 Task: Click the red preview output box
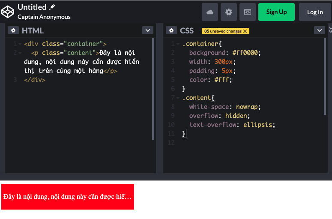68,197
